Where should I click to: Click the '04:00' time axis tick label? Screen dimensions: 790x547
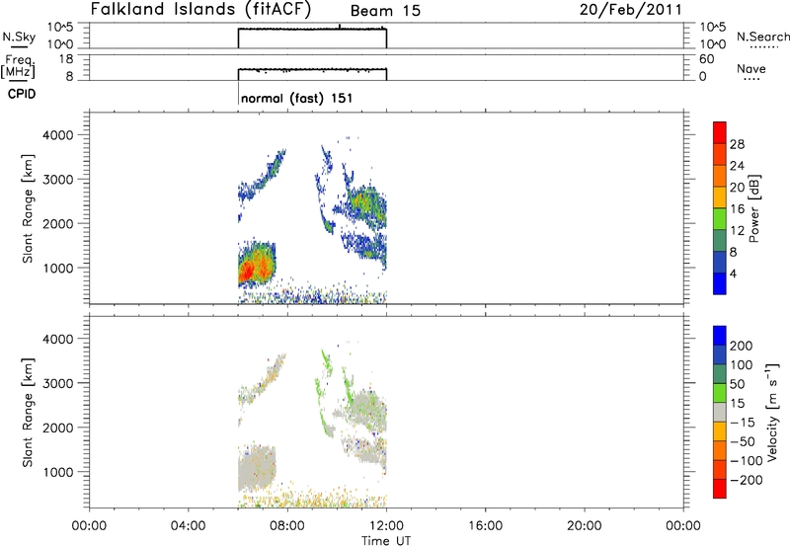pyautogui.click(x=188, y=526)
